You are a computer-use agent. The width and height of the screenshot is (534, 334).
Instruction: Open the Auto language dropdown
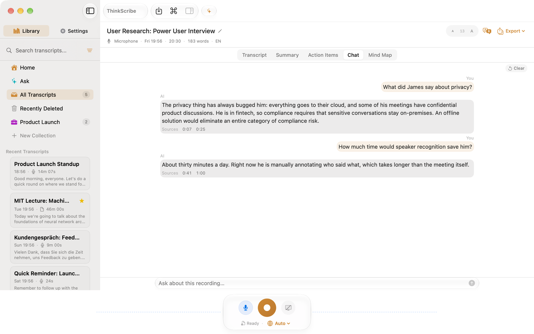[279, 323]
